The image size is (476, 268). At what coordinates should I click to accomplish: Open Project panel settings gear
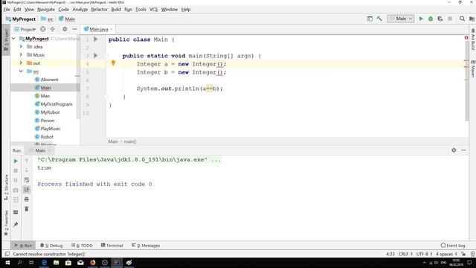(65, 29)
